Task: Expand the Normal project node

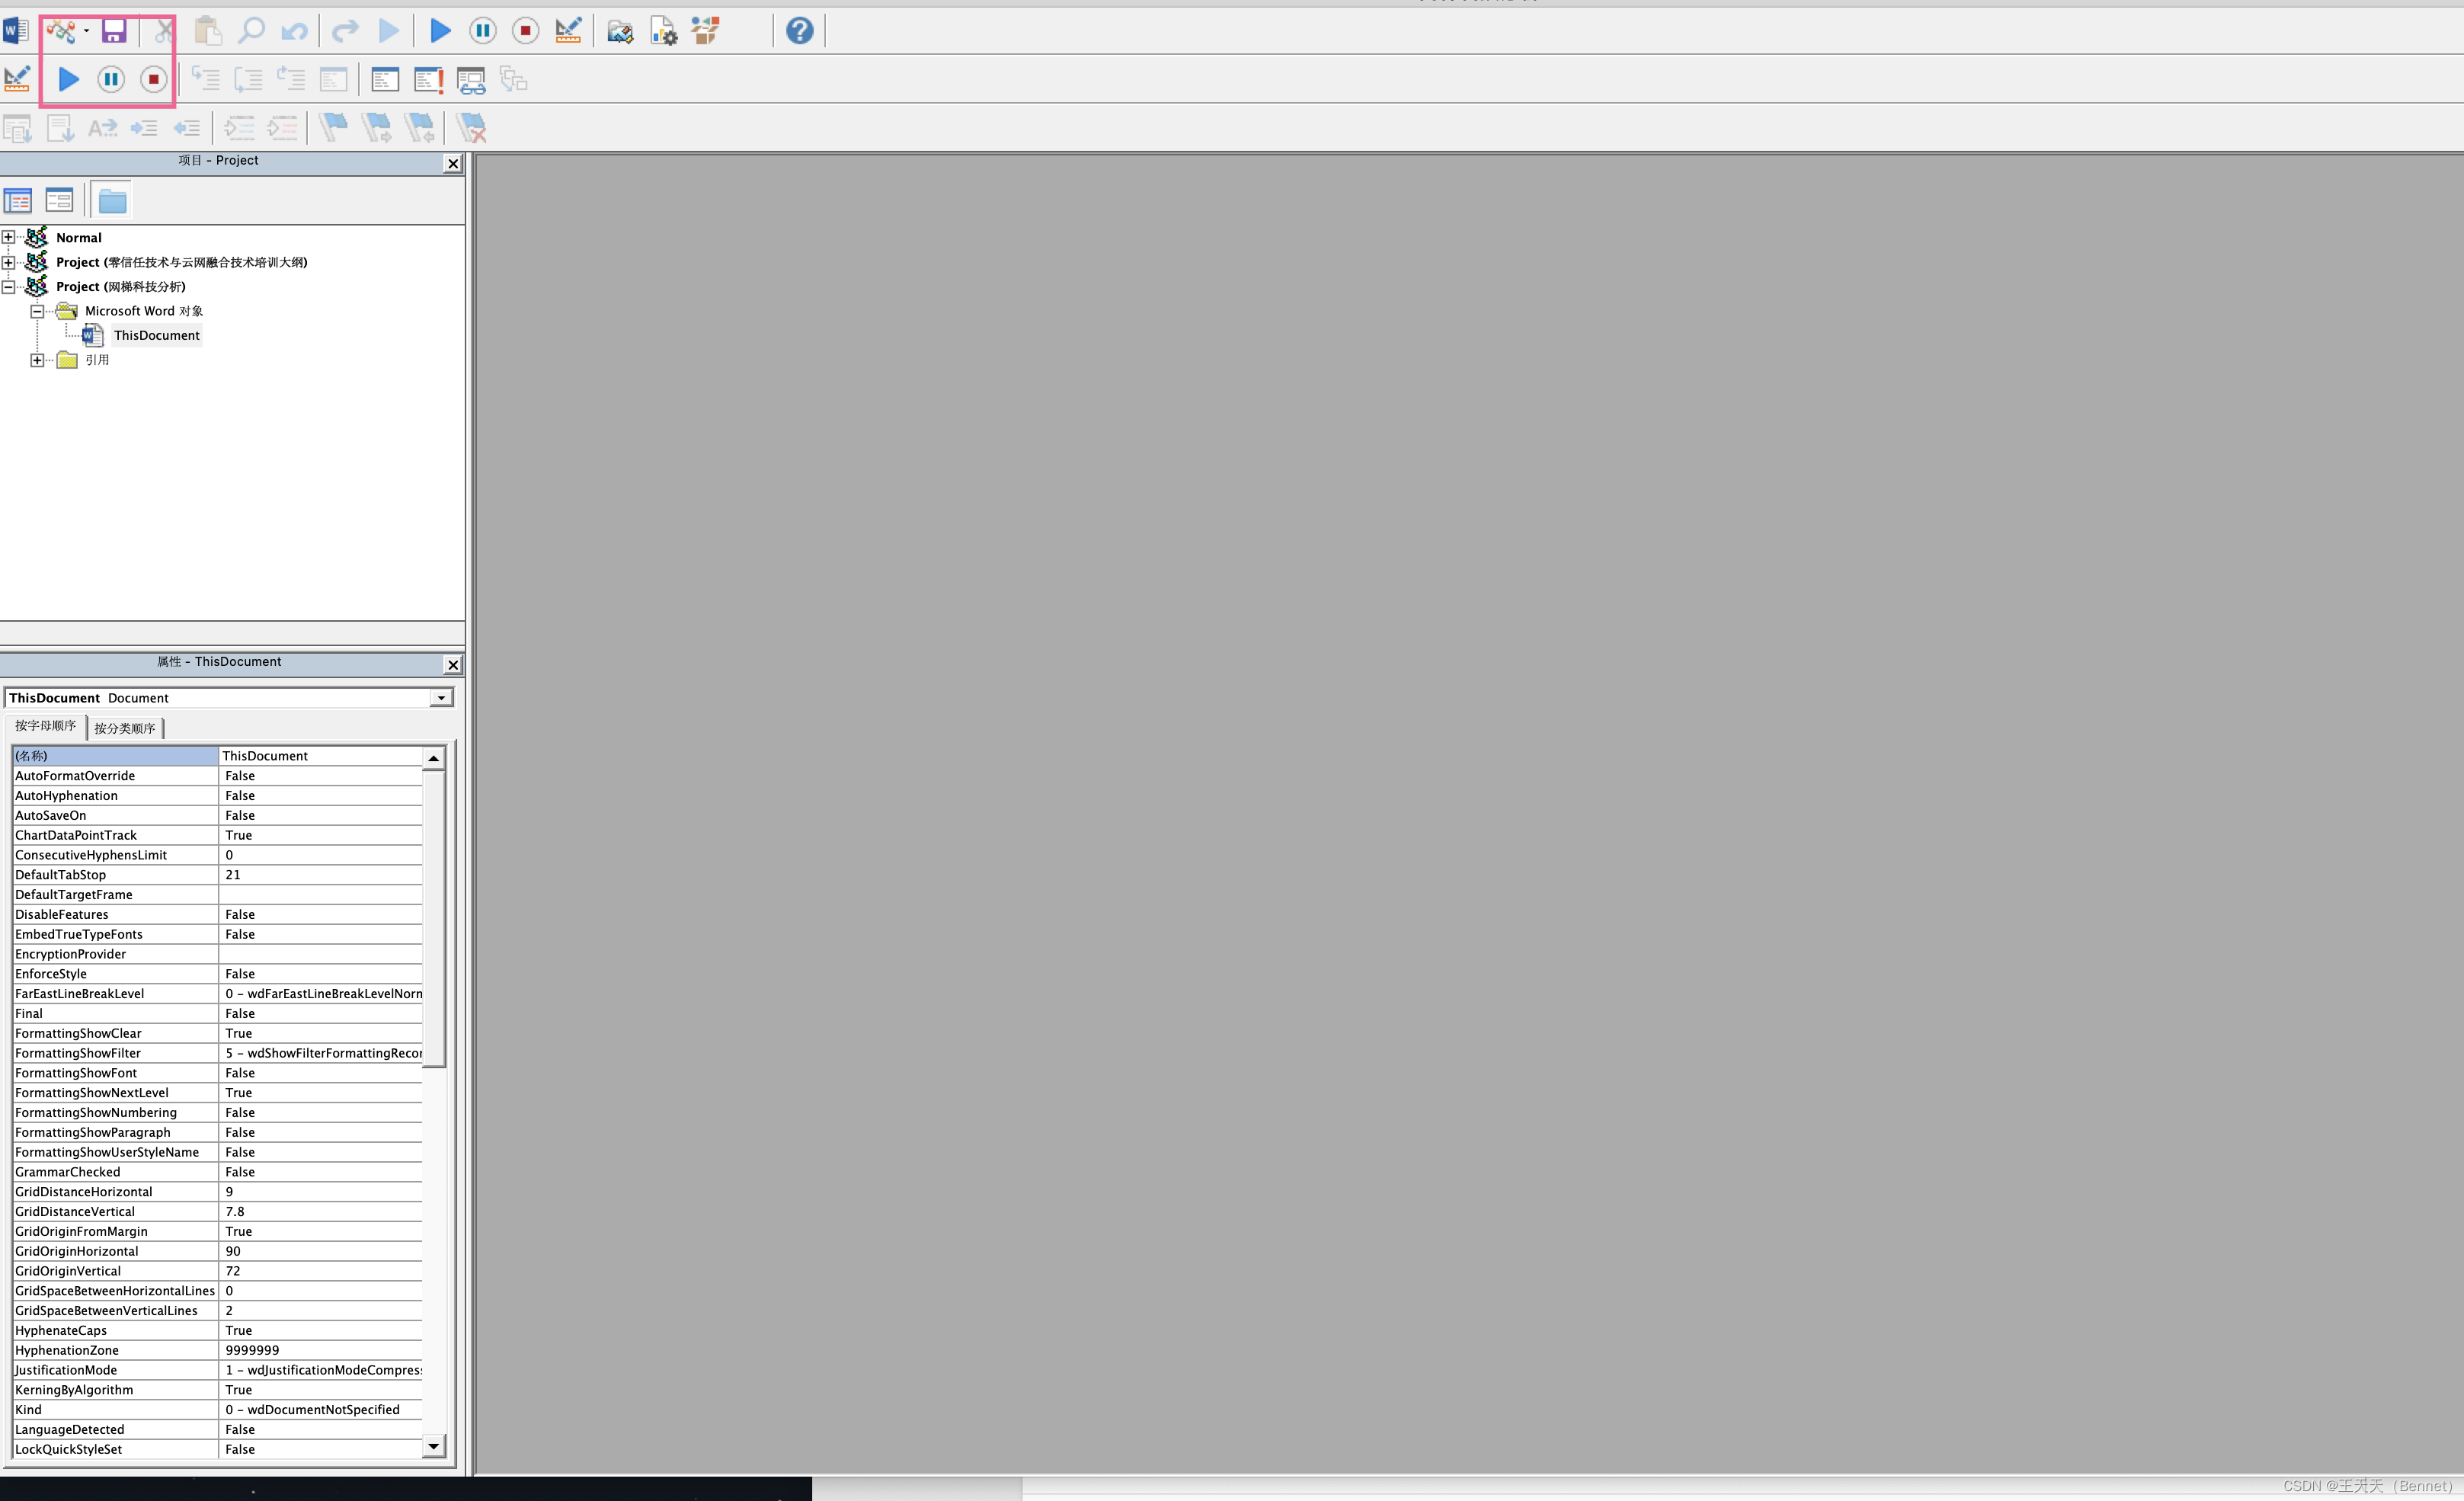Action: point(8,237)
